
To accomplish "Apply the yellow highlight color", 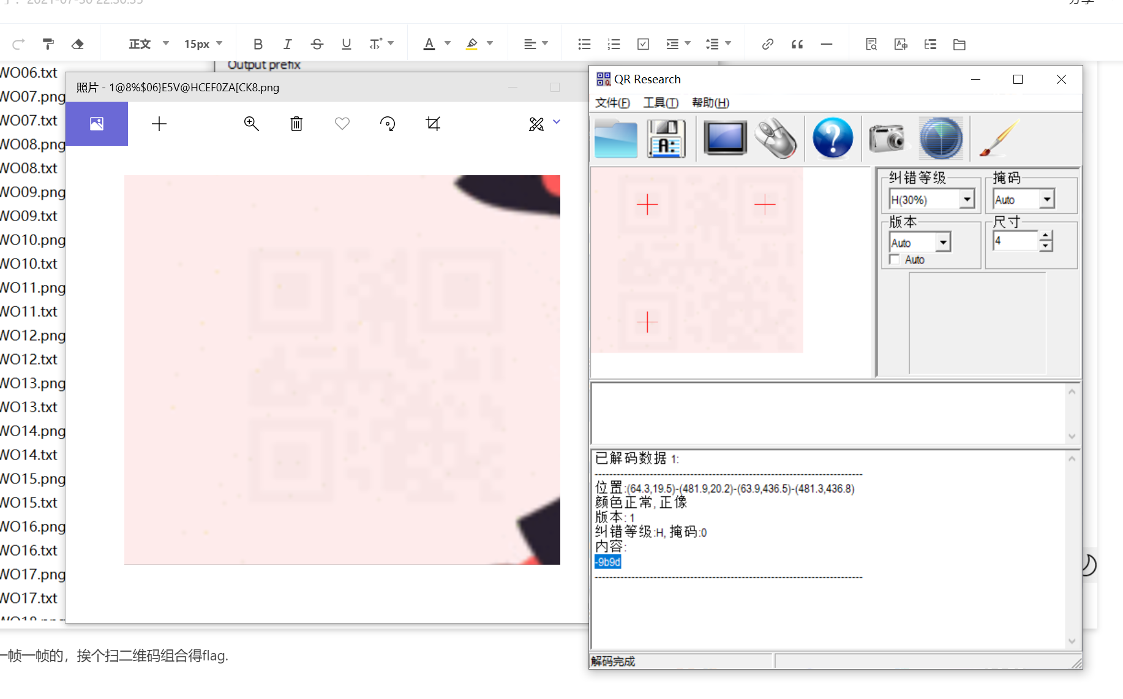I will (x=471, y=44).
